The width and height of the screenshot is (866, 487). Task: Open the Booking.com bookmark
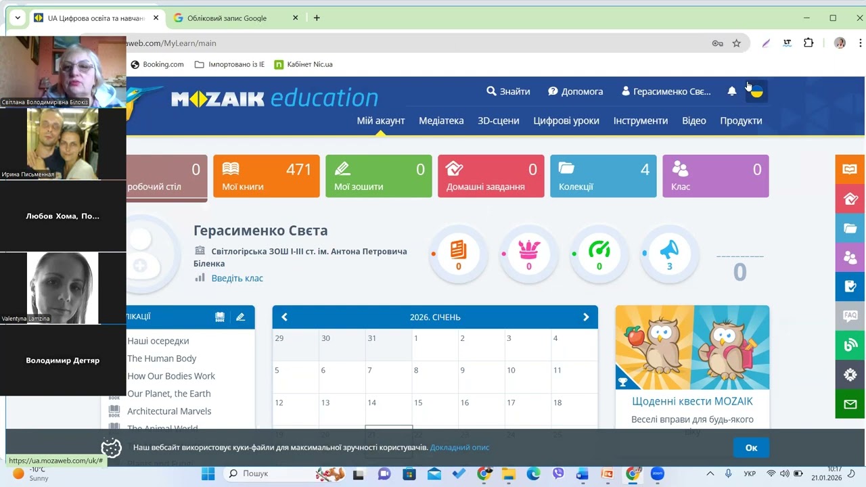point(157,64)
